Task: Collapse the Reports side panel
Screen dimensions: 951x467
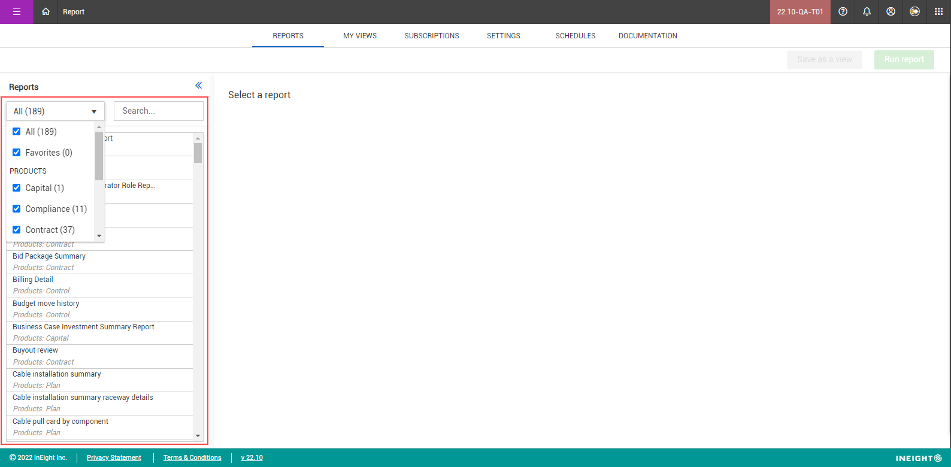Action: (198, 86)
